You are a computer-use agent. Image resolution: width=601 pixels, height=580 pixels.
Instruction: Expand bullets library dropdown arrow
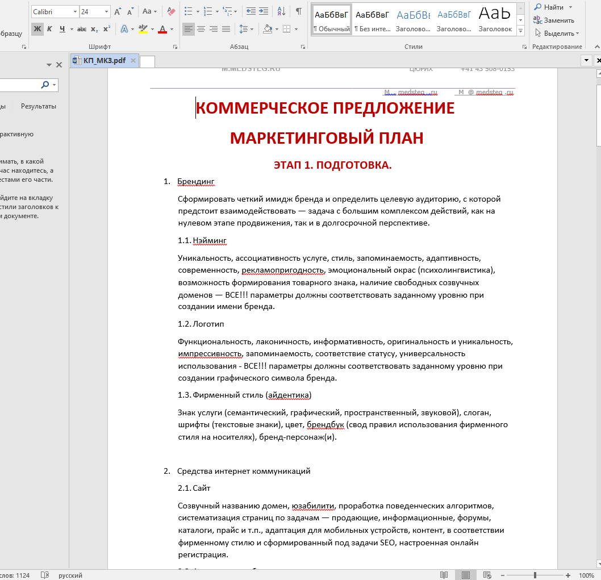[198, 11]
